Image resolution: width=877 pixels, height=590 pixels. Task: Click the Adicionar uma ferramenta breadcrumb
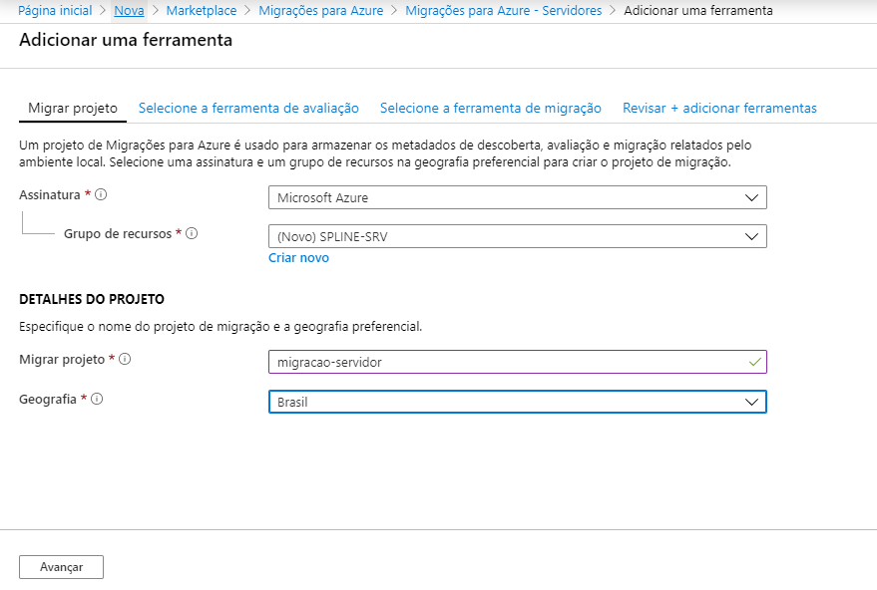tap(697, 10)
